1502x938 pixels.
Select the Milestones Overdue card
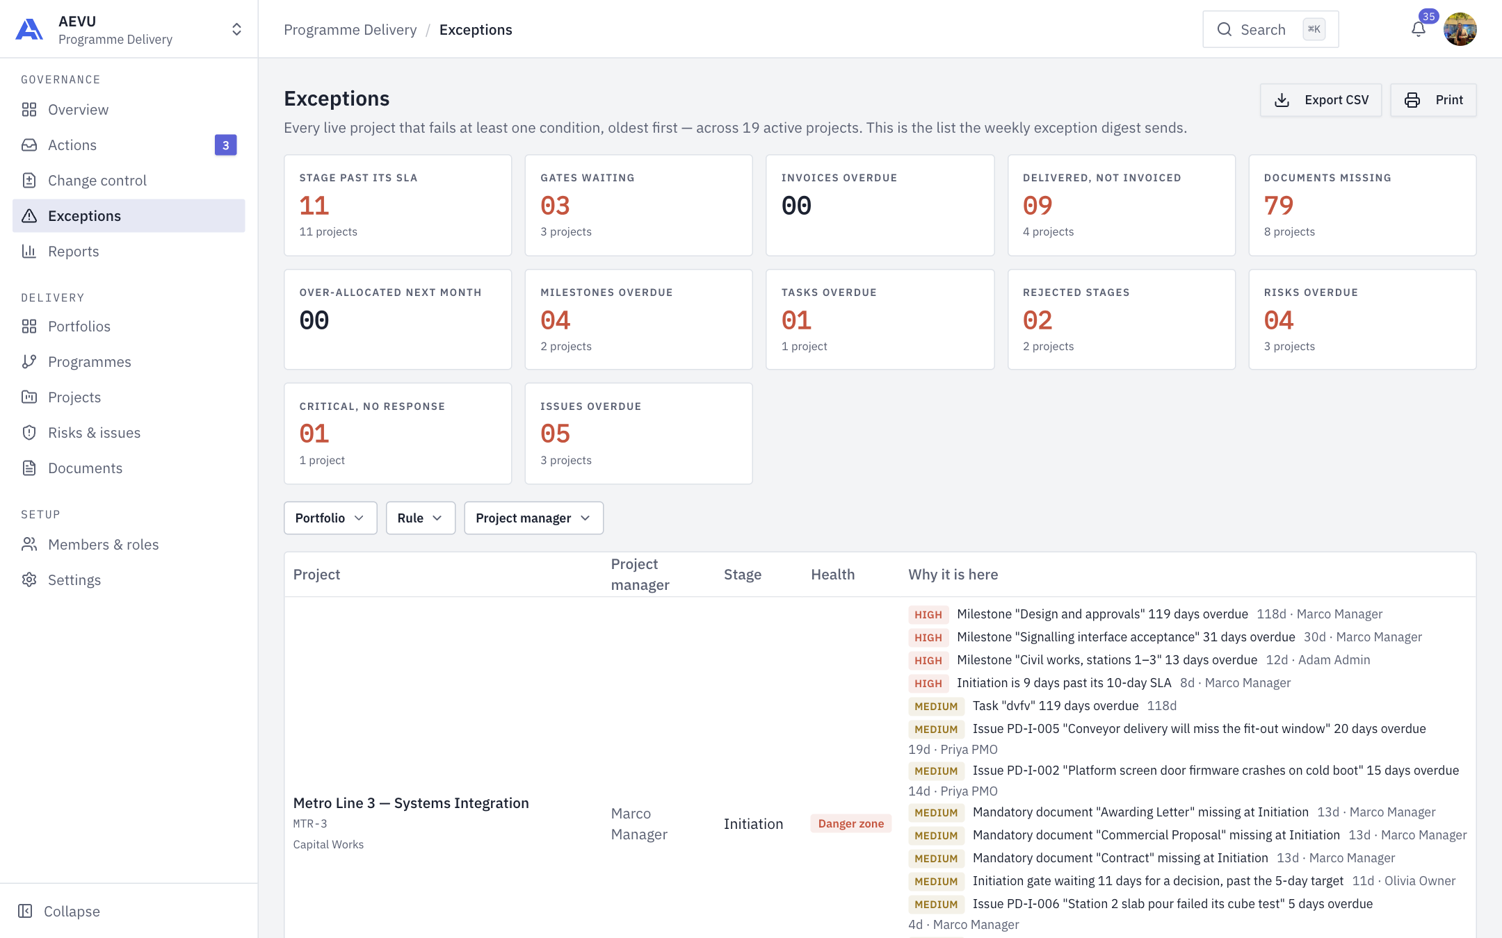(x=638, y=320)
